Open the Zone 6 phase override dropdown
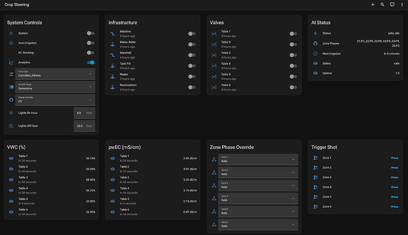This screenshot has width=408, height=235. 258,224
